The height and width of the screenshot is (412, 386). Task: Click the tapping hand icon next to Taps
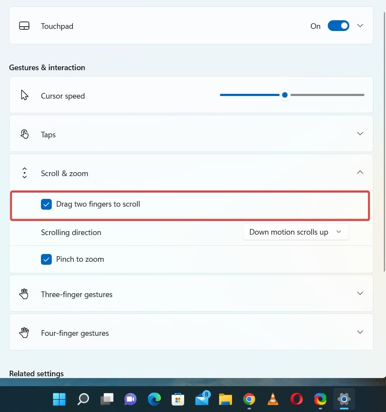pyautogui.click(x=24, y=134)
